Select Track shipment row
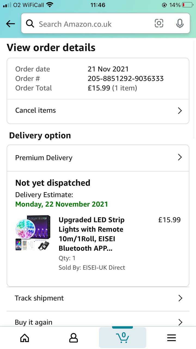 [x=39, y=298]
